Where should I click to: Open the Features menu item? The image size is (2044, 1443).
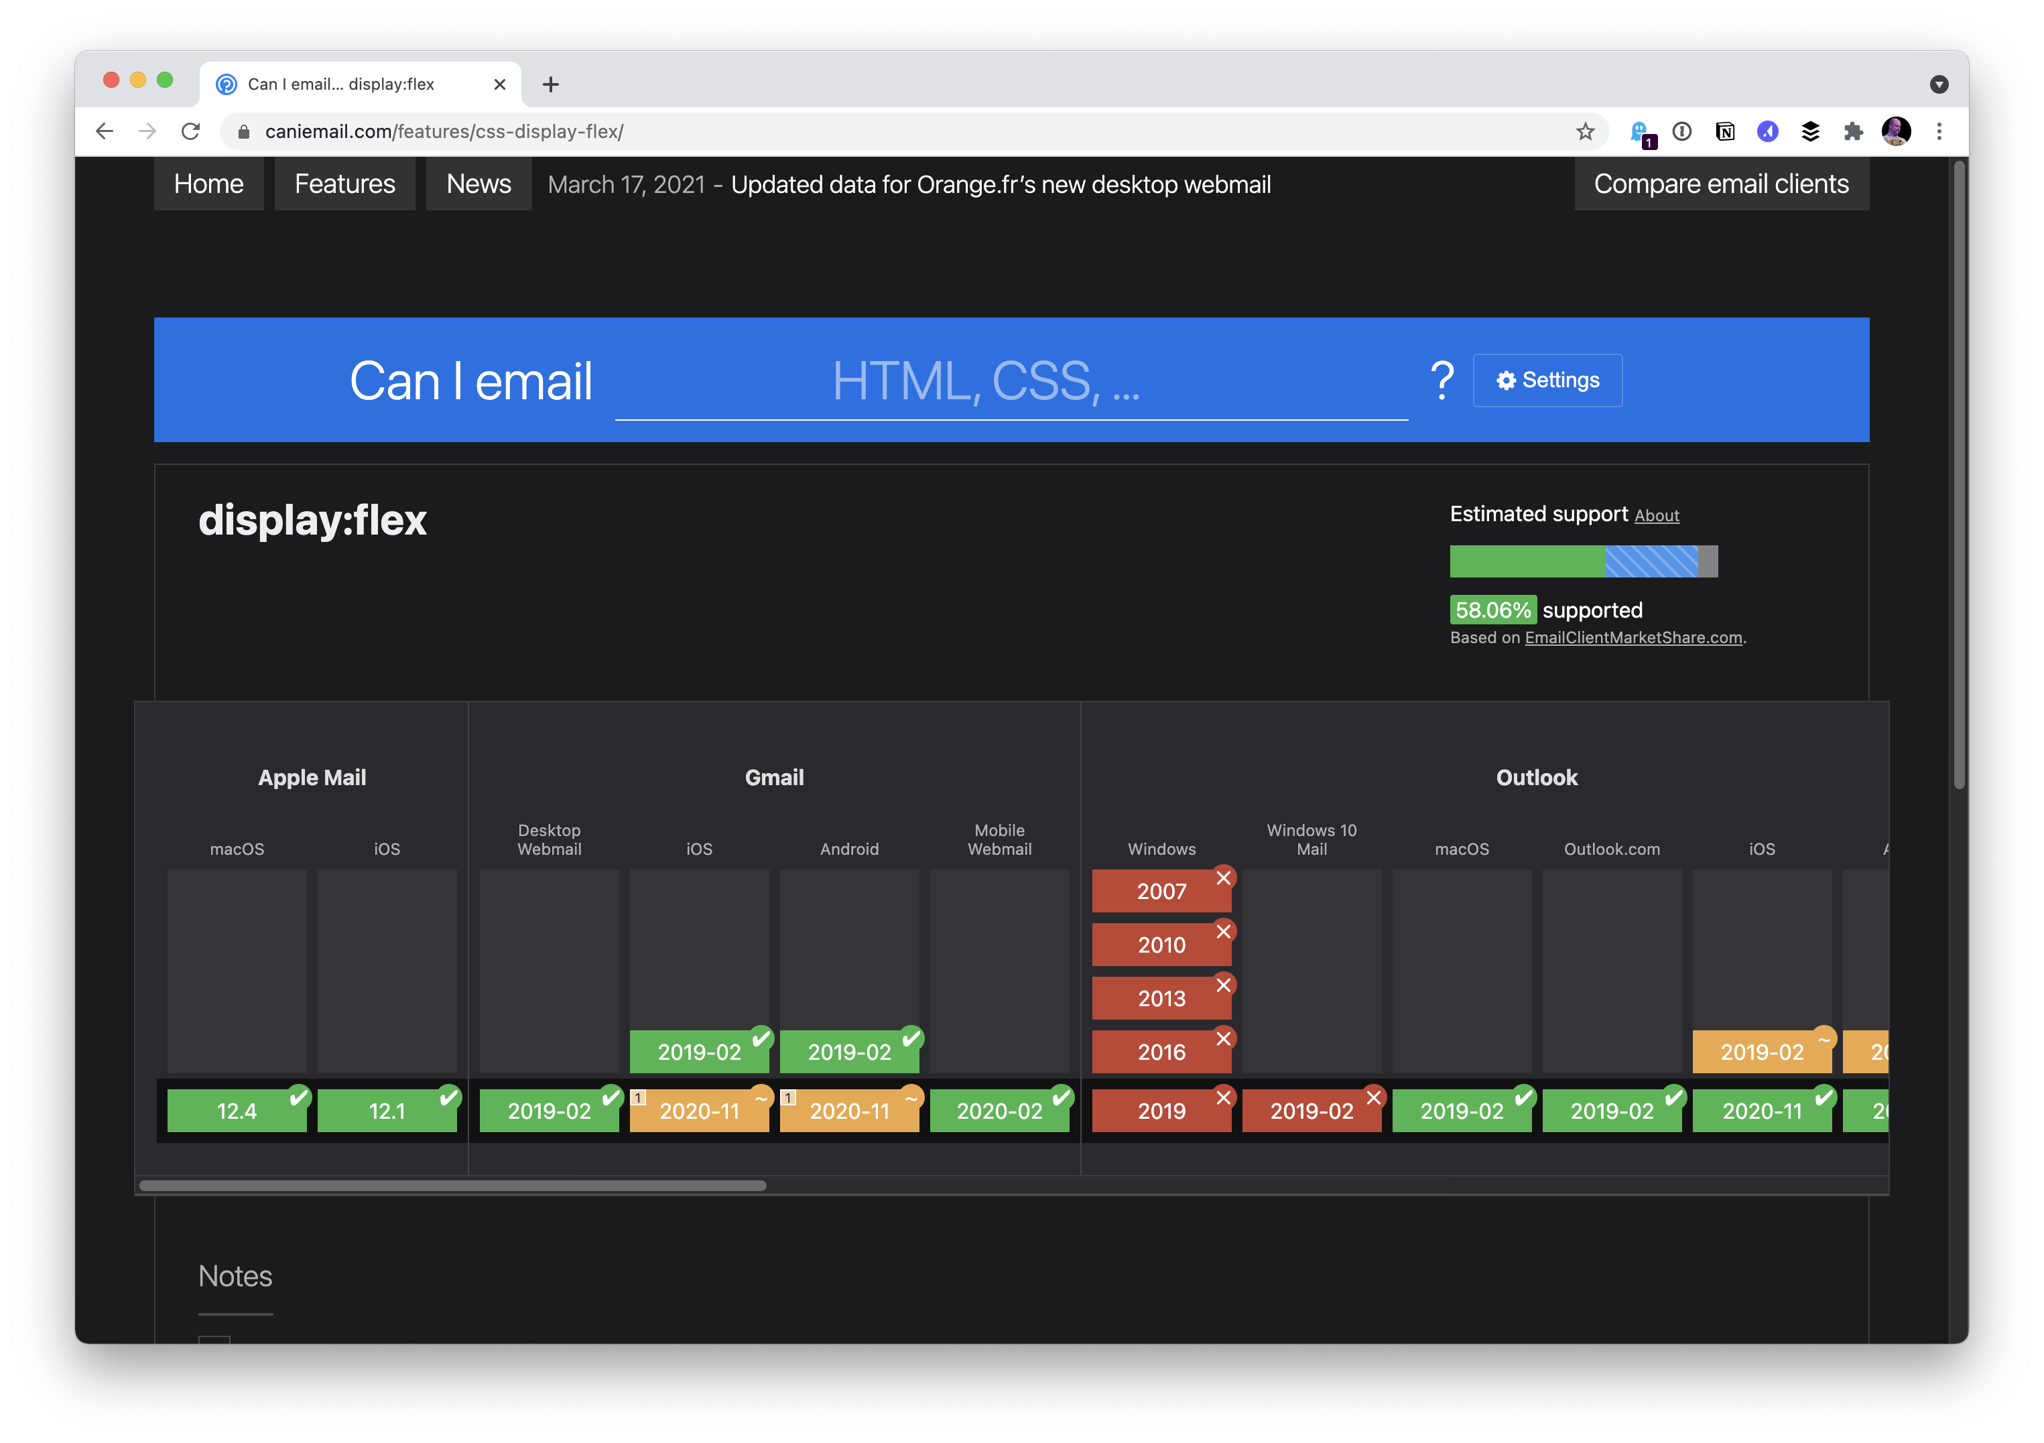pyautogui.click(x=344, y=184)
